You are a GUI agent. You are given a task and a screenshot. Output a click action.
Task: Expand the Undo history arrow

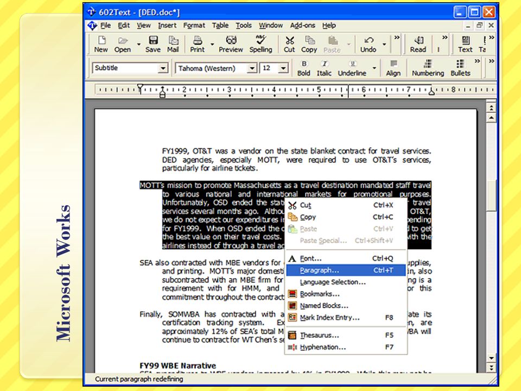pyautogui.click(x=384, y=44)
